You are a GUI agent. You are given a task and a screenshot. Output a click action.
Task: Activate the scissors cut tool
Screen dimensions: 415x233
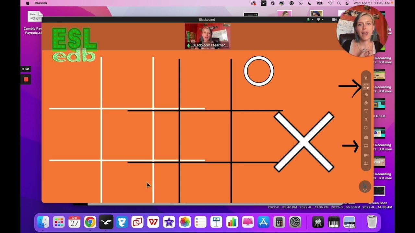click(x=366, y=120)
